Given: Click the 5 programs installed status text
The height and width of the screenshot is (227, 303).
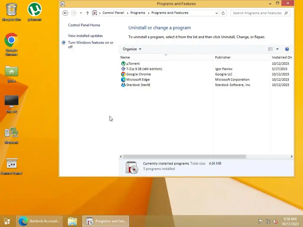Looking at the screenshot, I should click(x=159, y=169).
